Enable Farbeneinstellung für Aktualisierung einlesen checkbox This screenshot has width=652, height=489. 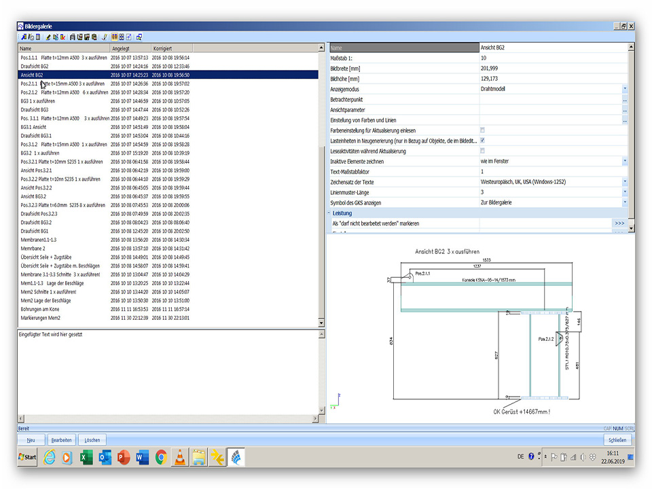(483, 130)
